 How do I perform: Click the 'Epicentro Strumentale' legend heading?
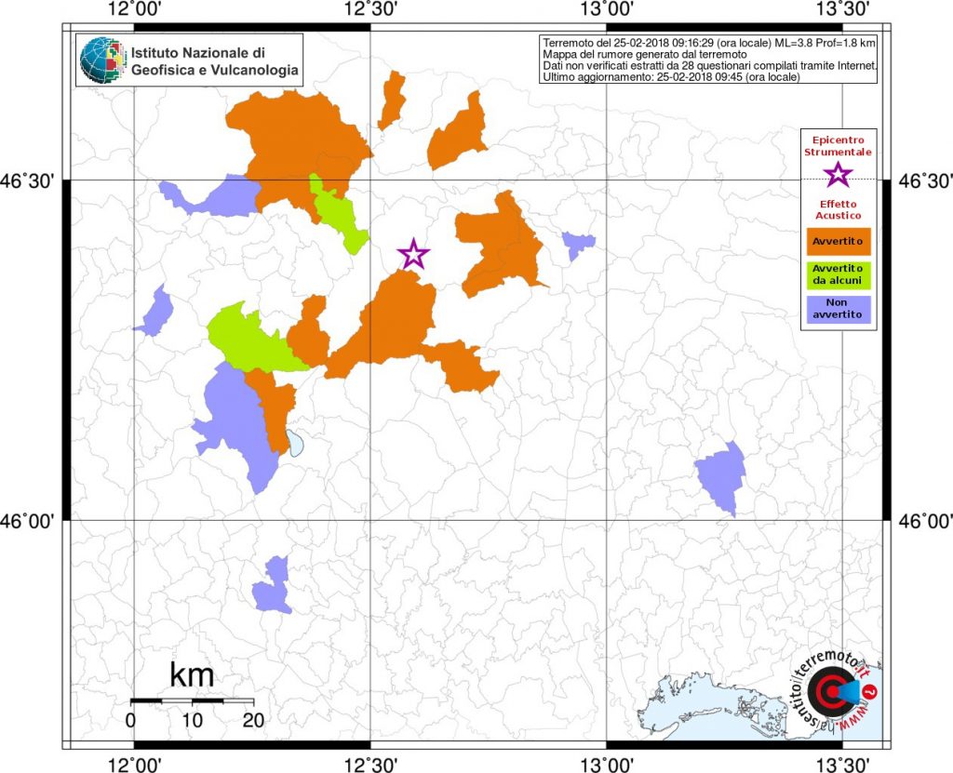pyautogui.click(x=838, y=146)
